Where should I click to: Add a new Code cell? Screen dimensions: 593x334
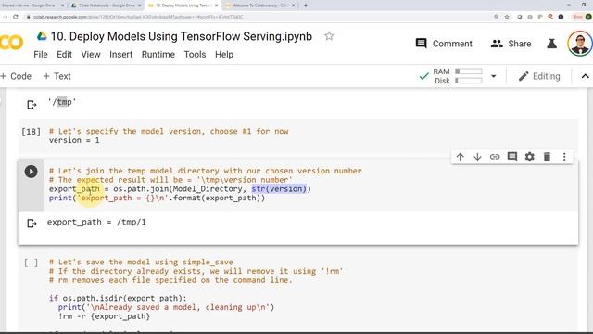click(16, 76)
